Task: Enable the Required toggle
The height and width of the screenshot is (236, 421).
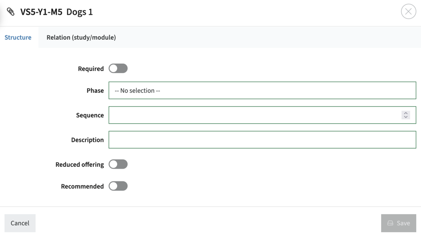Action: (x=118, y=69)
